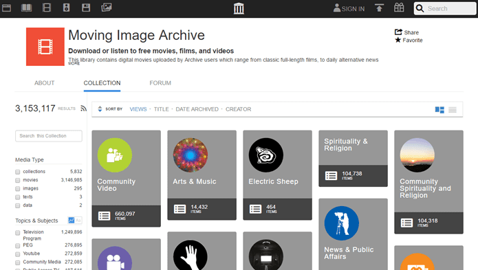Open the Texts book icon in top bar
Image resolution: width=478 pixels, height=270 pixels.
point(27,8)
